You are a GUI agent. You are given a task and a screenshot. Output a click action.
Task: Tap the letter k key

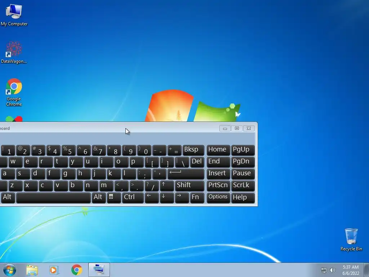[114, 174]
